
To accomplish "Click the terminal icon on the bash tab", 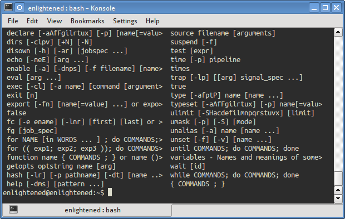I will click(13, 210).
